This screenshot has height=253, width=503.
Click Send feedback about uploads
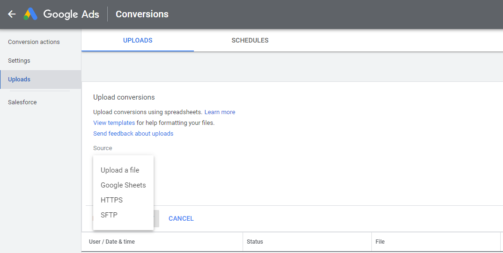[x=133, y=134]
